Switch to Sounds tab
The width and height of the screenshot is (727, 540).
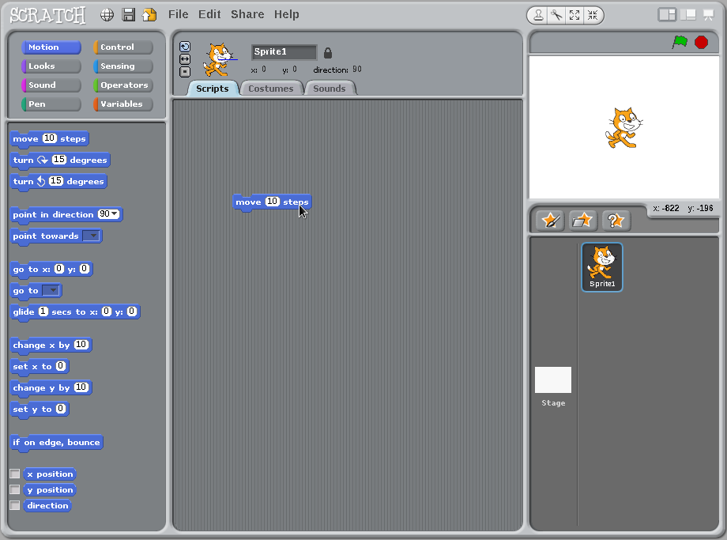330,88
